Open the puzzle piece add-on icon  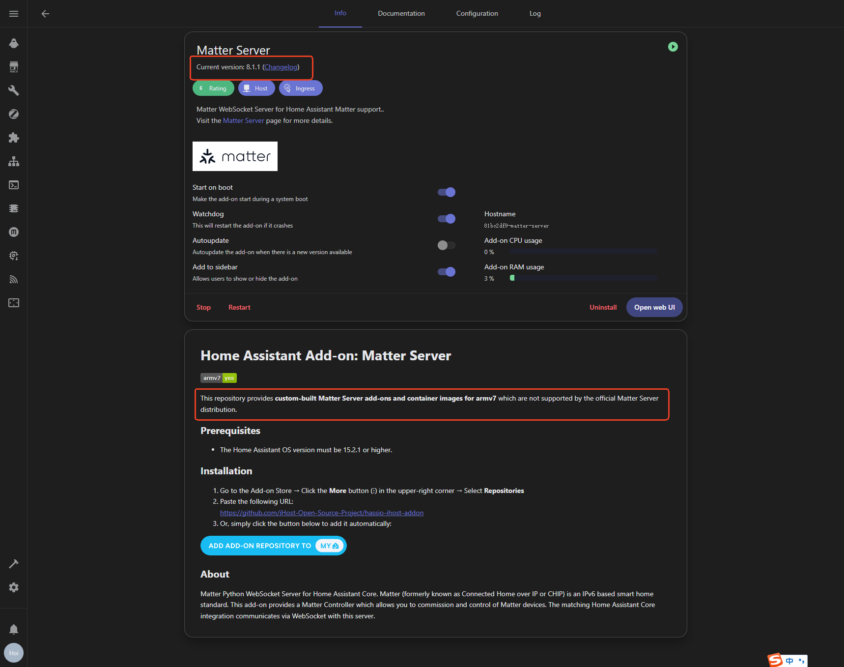tap(14, 138)
